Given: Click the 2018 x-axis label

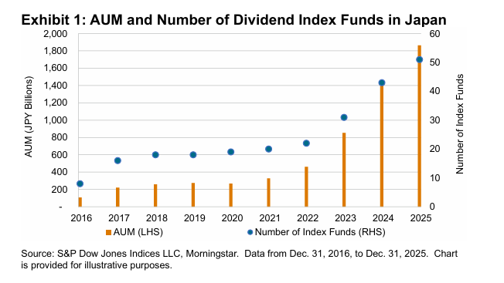Looking at the screenshot, I should pyautogui.click(x=157, y=218).
